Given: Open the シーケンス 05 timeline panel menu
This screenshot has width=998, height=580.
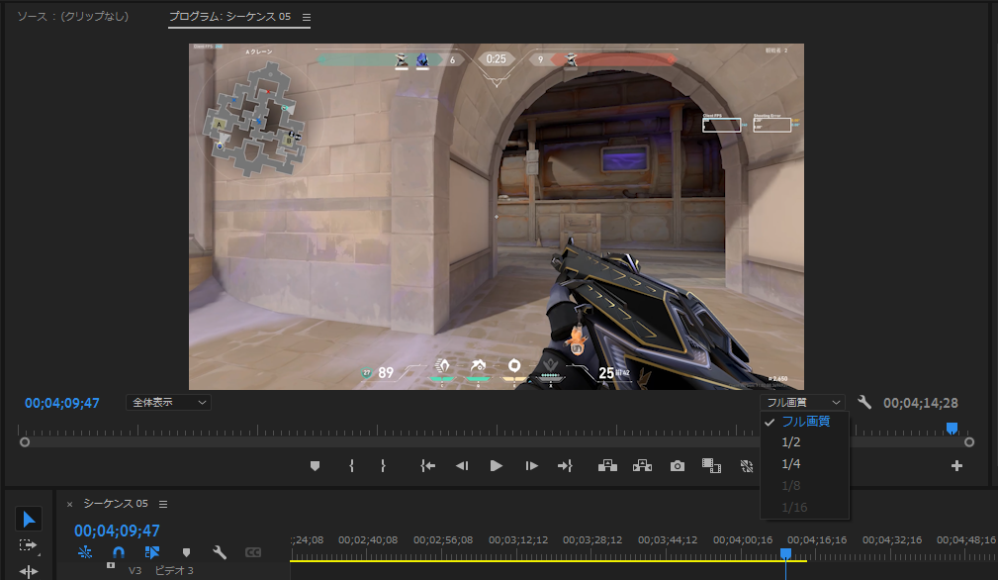Looking at the screenshot, I should tap(163, 504).
